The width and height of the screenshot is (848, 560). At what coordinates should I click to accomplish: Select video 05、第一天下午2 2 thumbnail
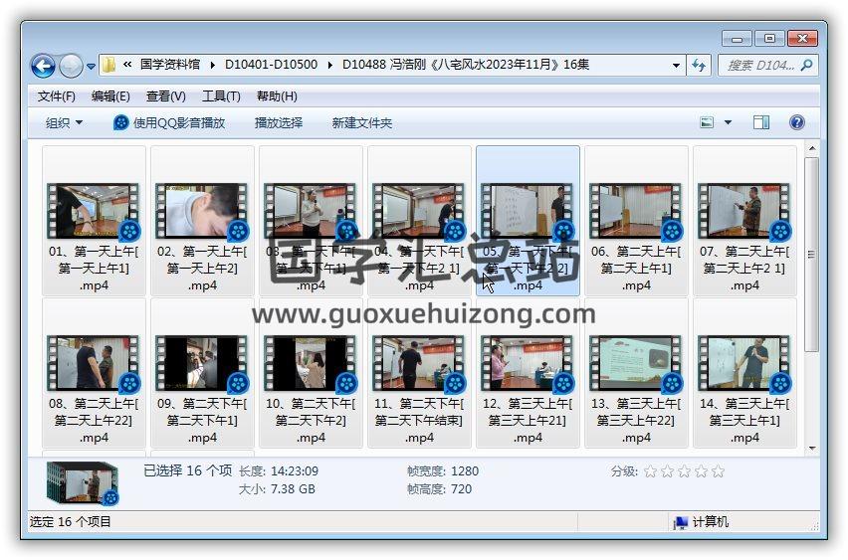tap(528, 211)
